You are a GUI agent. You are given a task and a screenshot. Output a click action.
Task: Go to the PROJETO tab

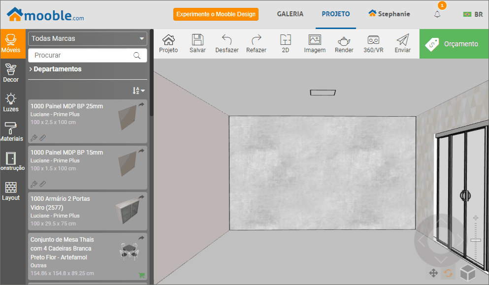(x=336, y=14)
